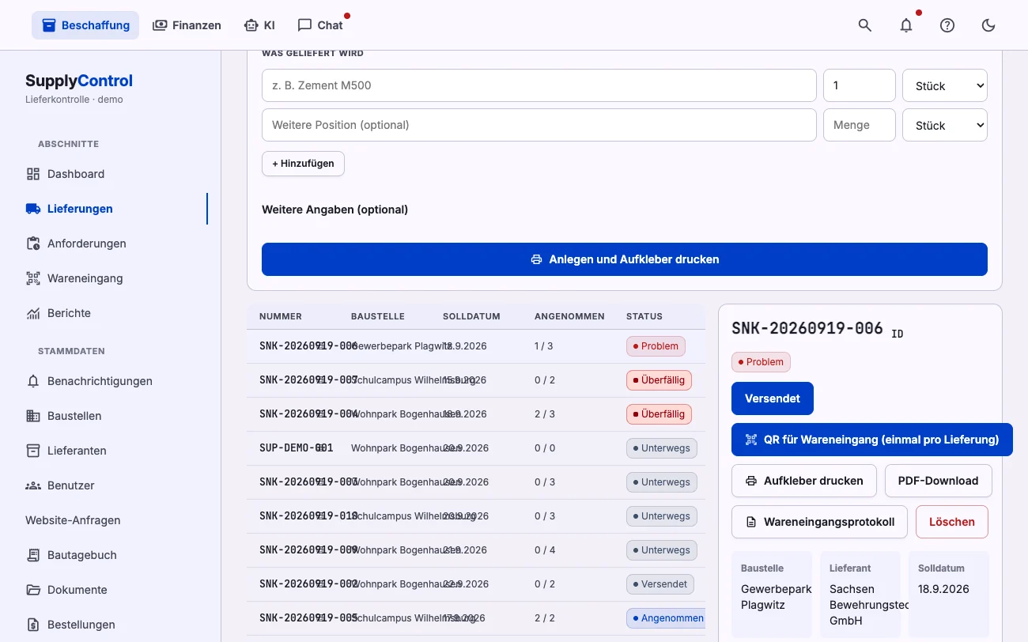Click the Lieferanten box icon
This screenshot has width=1028, height=642.
(x=33, y=451)
